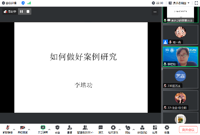The width and height of the screenshot is (200, 135).
Task: End recording from the bottom toolbar
Action: pyautogui.click(x=113, y=128)
